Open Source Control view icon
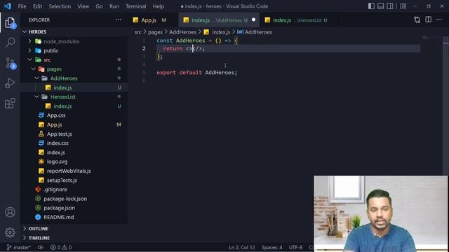449x252 pixels. pyautogui.click(x=11, y=63)
